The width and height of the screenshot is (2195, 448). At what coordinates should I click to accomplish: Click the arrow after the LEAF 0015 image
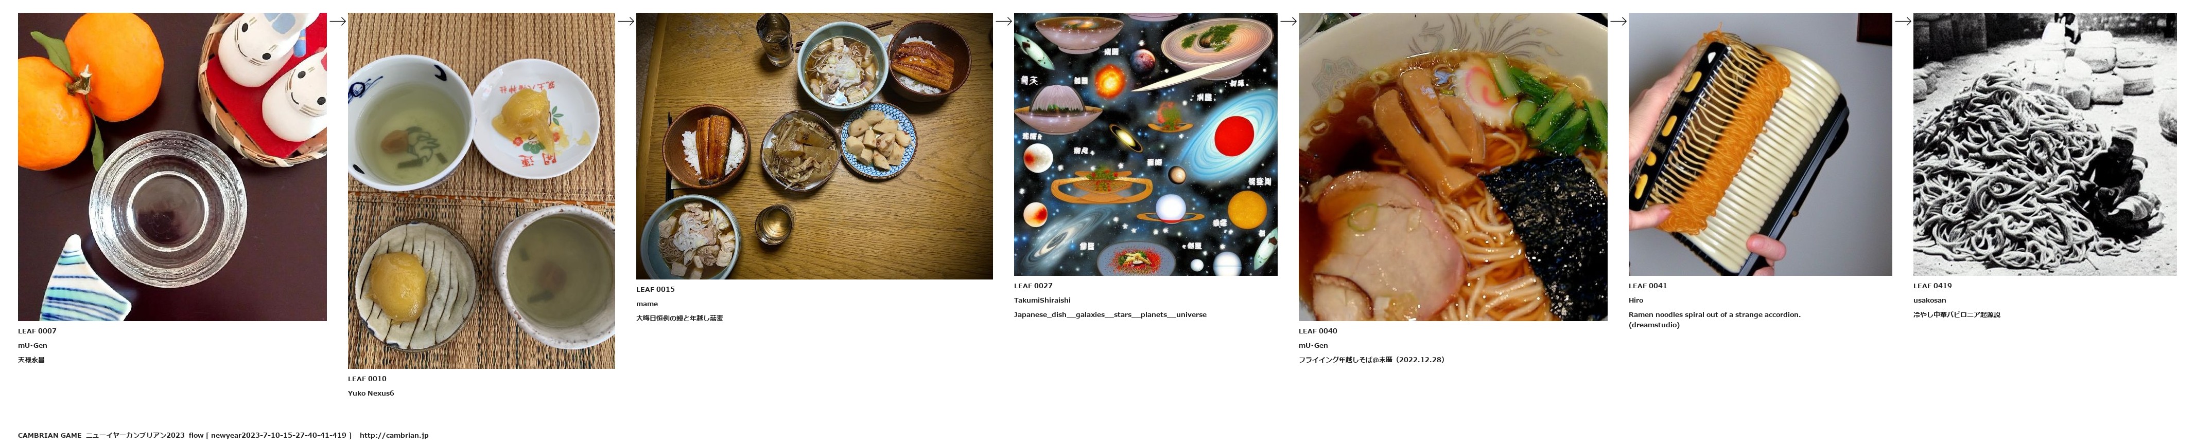(1004, 21)
